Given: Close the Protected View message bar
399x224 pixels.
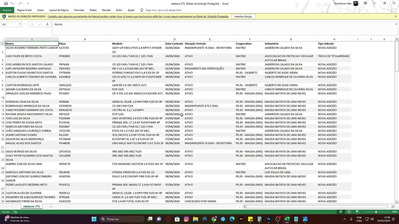Looking at the screenshot, I should [396, 16].
